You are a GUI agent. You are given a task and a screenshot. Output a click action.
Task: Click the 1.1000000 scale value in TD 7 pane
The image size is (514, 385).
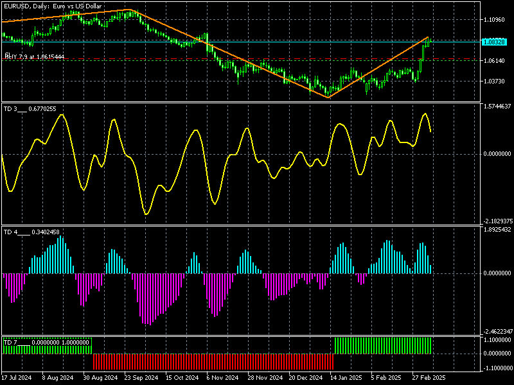497,340
